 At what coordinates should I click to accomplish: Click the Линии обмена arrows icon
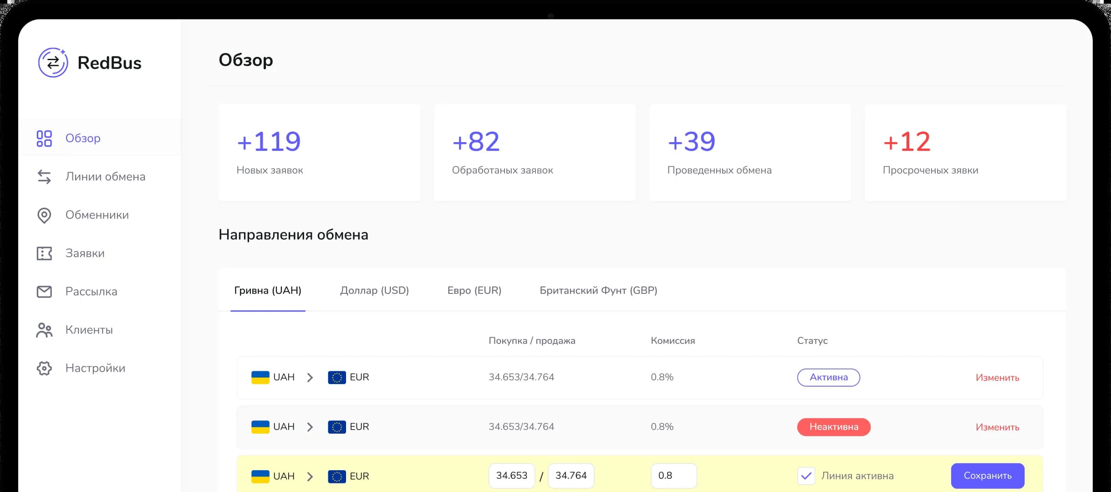click(44, 177)
